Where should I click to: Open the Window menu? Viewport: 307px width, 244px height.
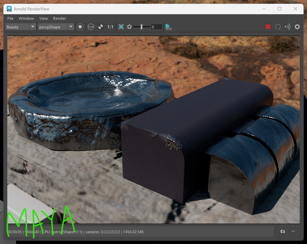click(26, 18)
